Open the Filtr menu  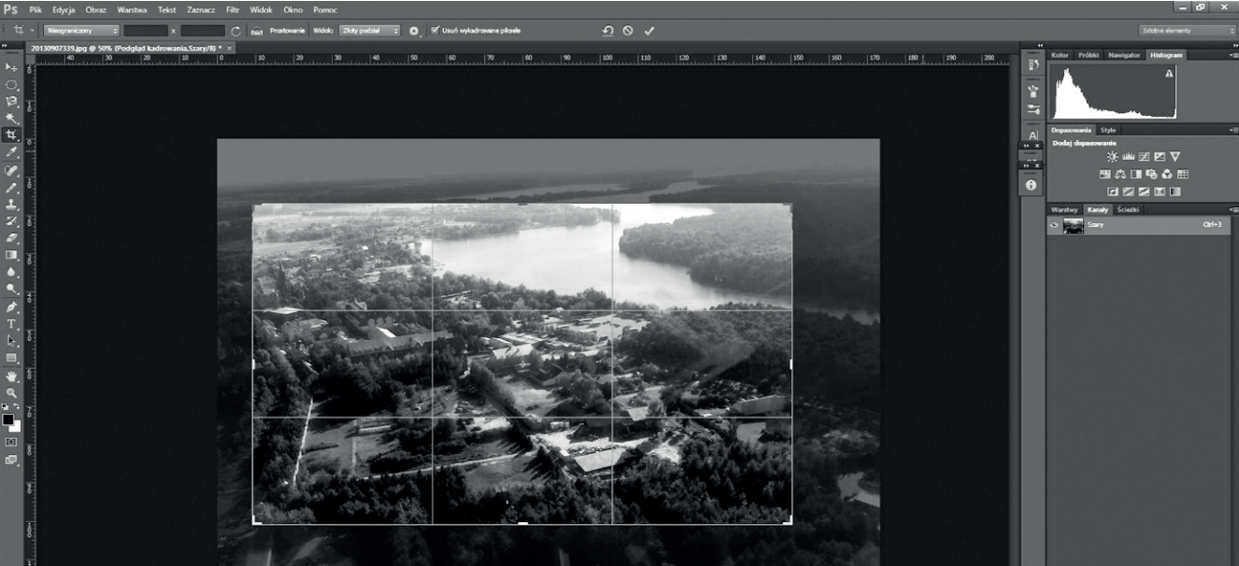click(233, 9)
